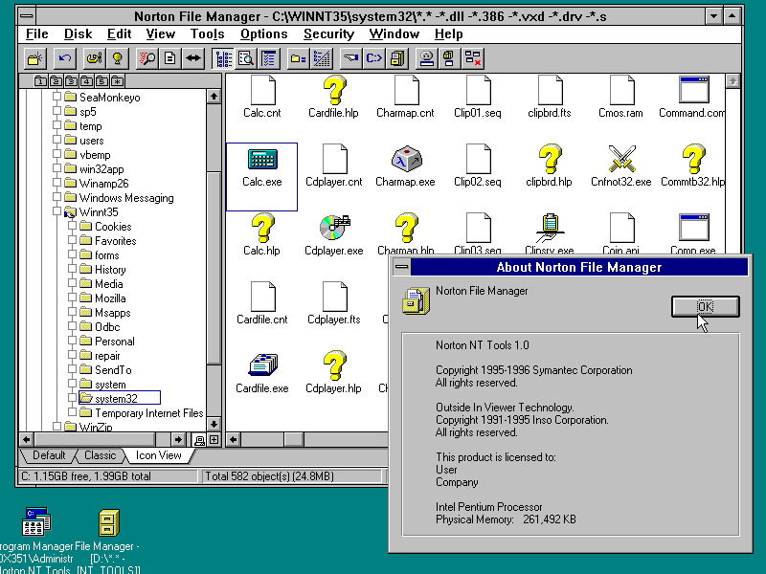Open Norton File Manager's control menu box

pos(27,16)
